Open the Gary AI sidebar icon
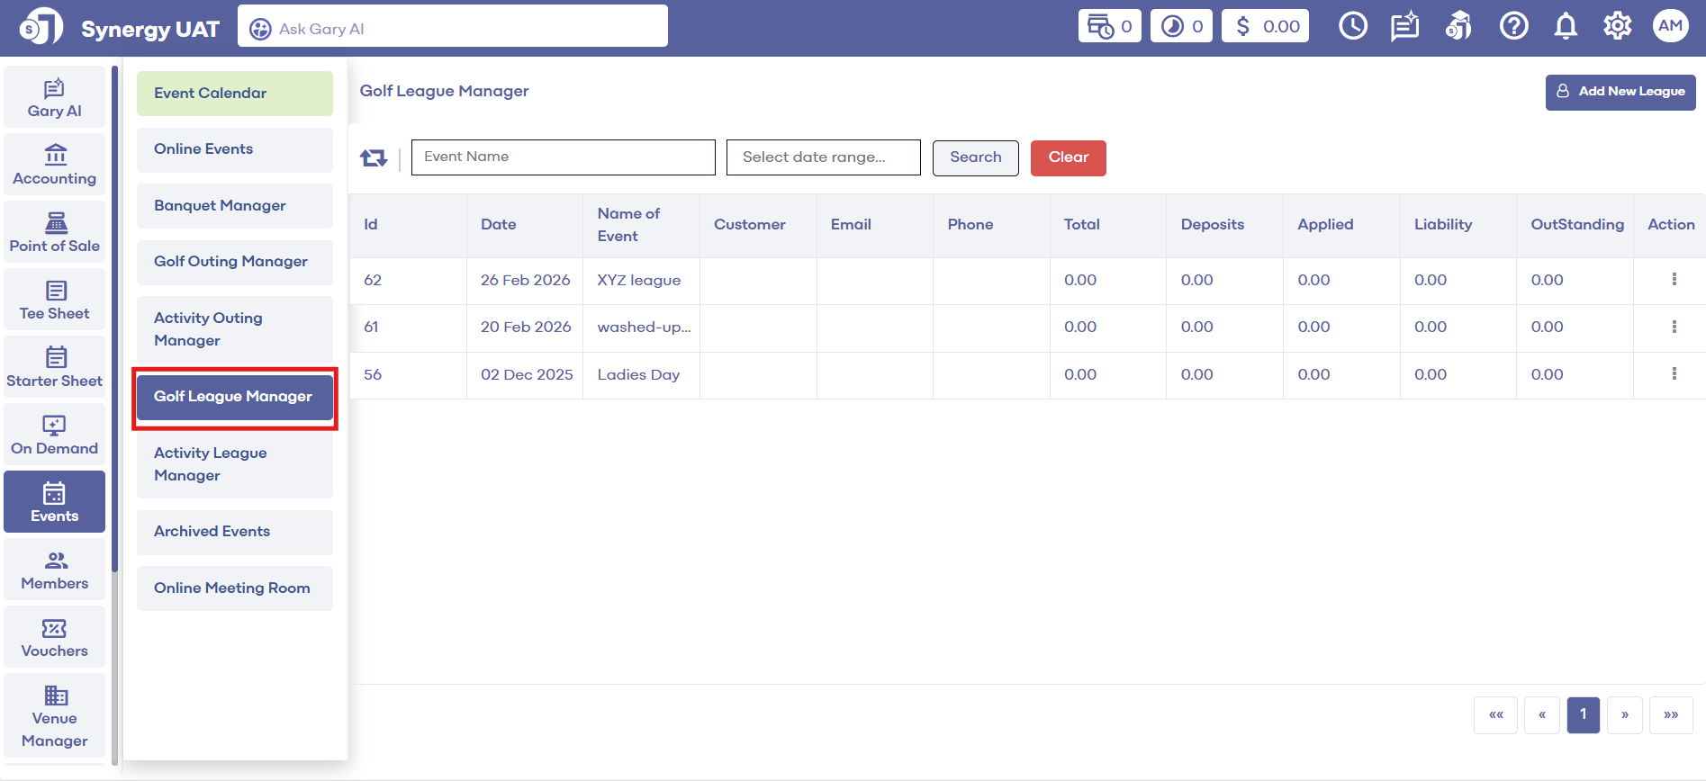Viewport: 1706px width, 781px height. pyautogui.click(x=55, y=98)
